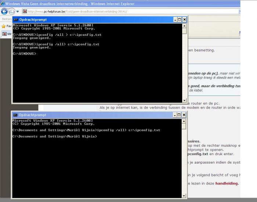Click the Copyright 1985-2001 line in the upper window
Screen dimensions: 257x202
point(54,29)
